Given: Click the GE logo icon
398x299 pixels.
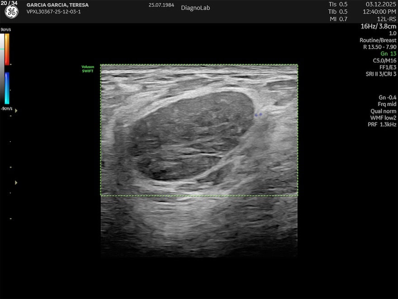Looking at the screenshot, I should (11, 12).
